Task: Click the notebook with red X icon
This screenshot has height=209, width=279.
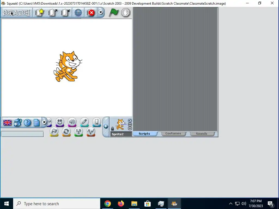Action: 91,13
